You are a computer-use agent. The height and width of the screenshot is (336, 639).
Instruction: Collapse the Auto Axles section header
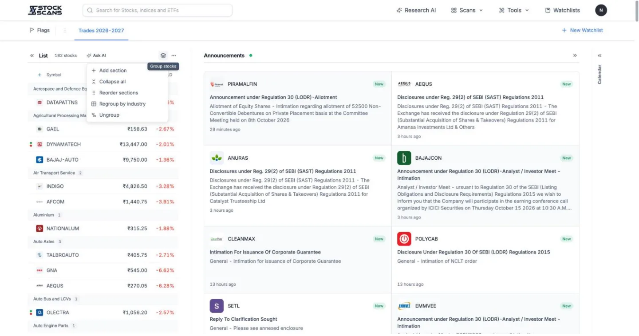click(x=103, y=241)
